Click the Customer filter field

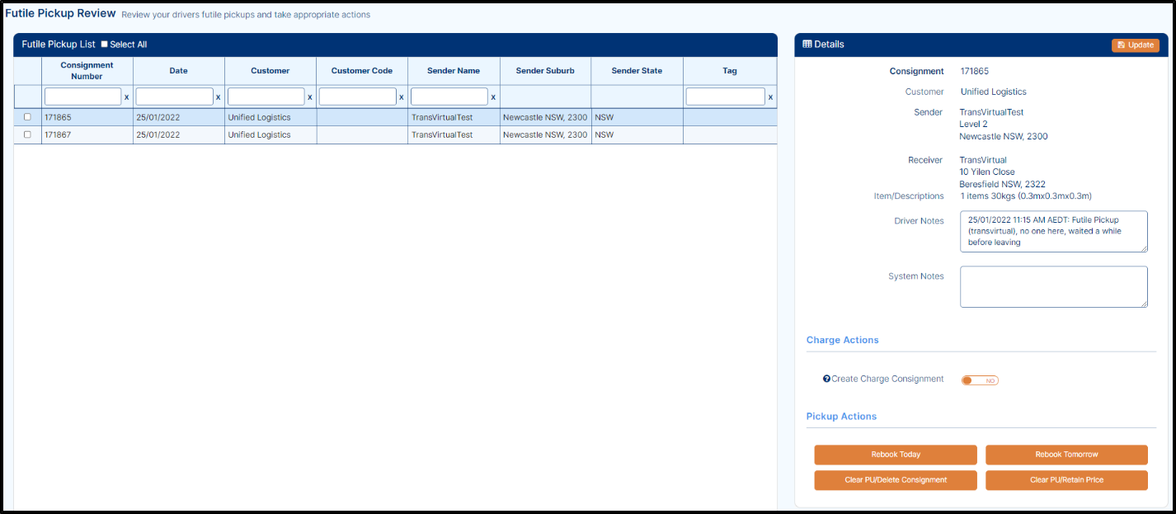(266, 97)
